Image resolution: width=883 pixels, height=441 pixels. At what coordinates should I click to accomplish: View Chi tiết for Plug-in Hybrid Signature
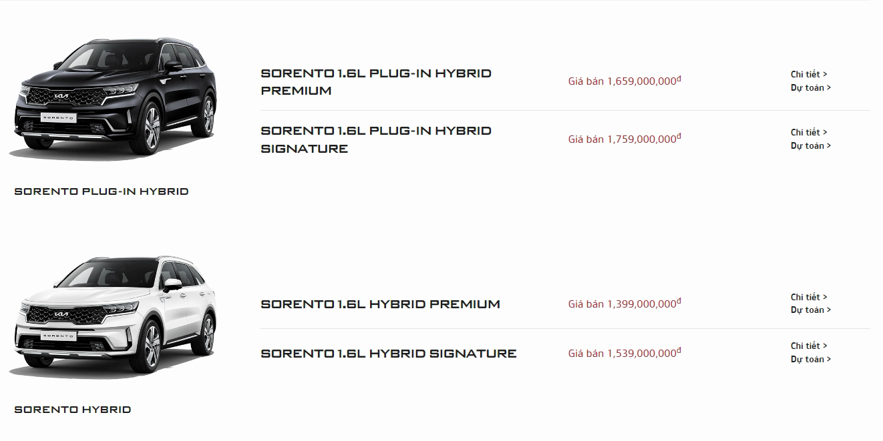809,133
